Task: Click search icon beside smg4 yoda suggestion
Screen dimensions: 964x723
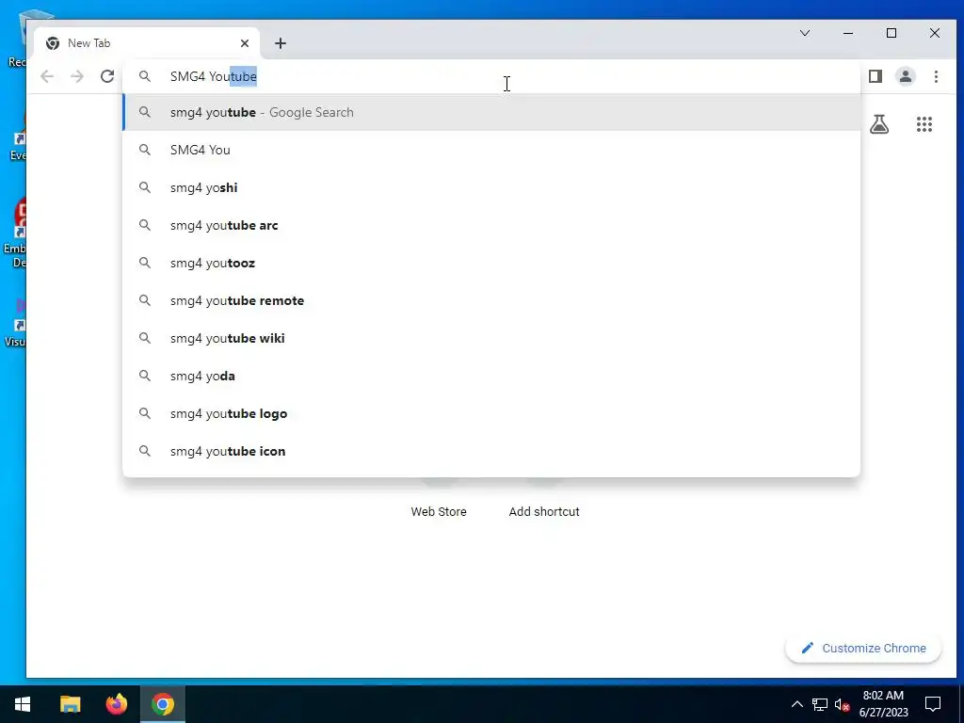Action: pos(144,376)
